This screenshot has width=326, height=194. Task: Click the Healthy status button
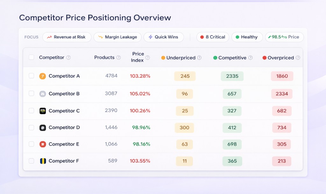(x=246, y=37)
